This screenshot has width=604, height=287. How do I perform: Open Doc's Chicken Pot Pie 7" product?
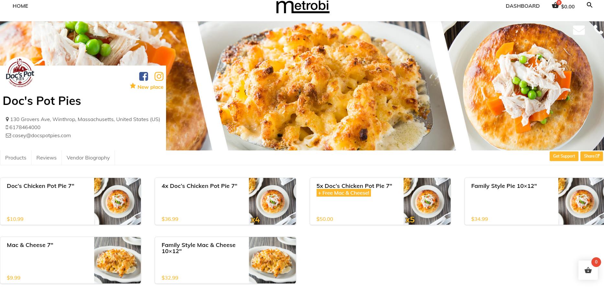pos(40,186)
